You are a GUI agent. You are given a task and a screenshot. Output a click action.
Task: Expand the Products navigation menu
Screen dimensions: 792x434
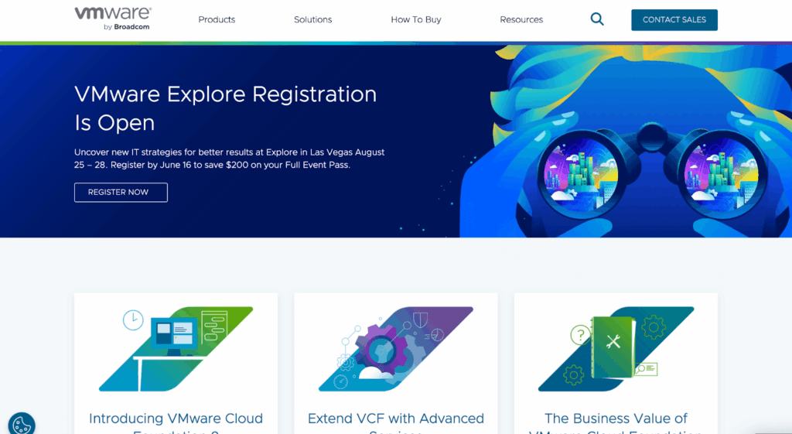tap(217, 19)
